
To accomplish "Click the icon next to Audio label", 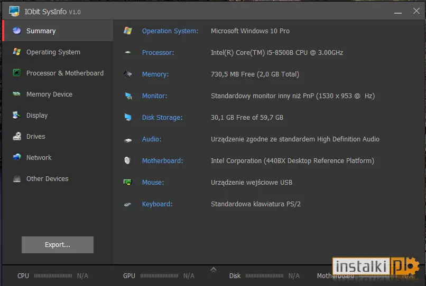I will point(128,140).
